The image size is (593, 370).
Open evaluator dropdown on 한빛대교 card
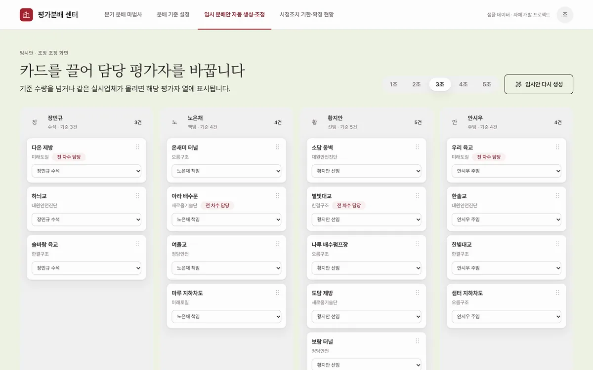coord(507,268)
